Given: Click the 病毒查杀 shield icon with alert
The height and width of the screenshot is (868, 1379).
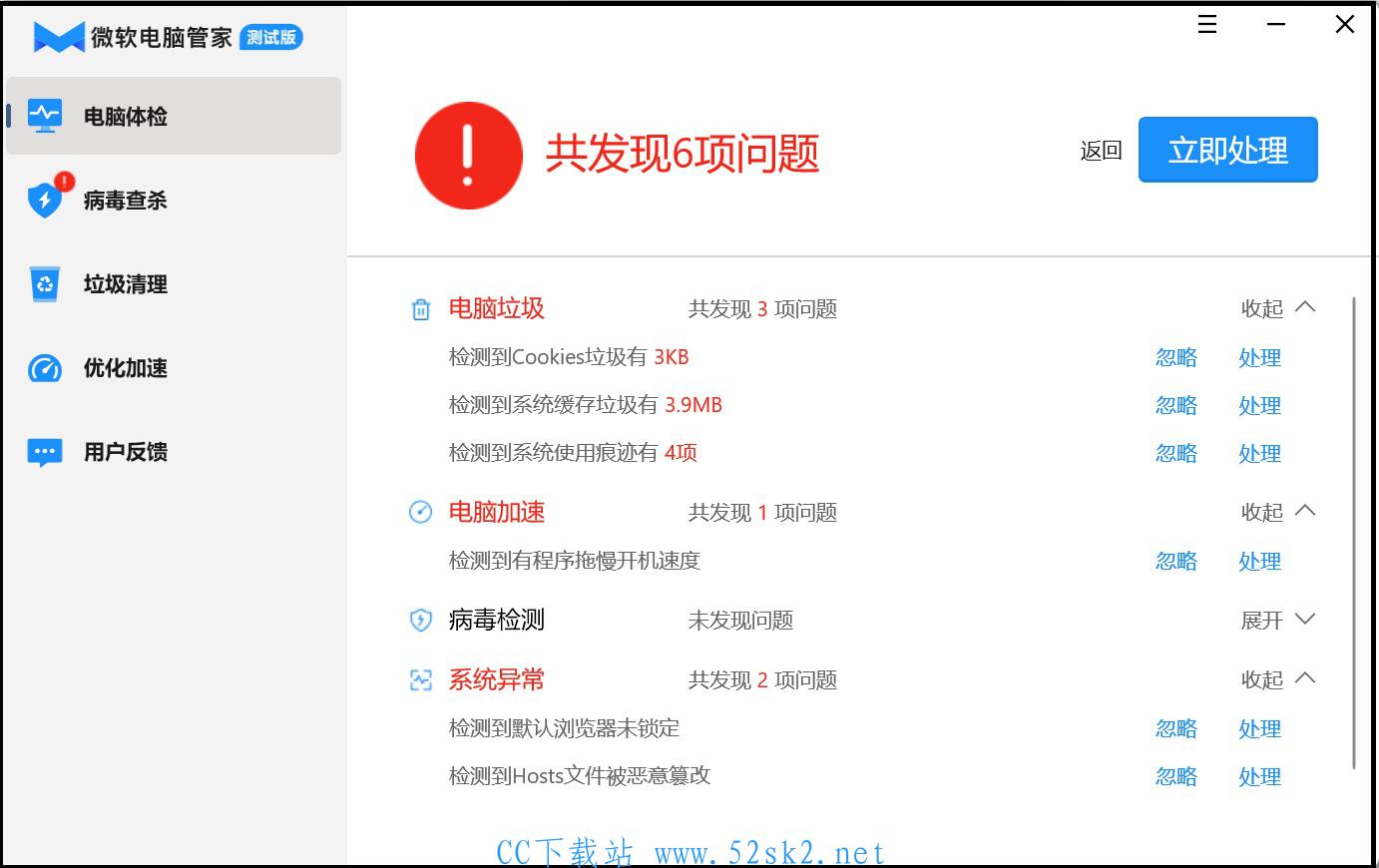Looking at the screenshot, I should [x=48, y=197].
